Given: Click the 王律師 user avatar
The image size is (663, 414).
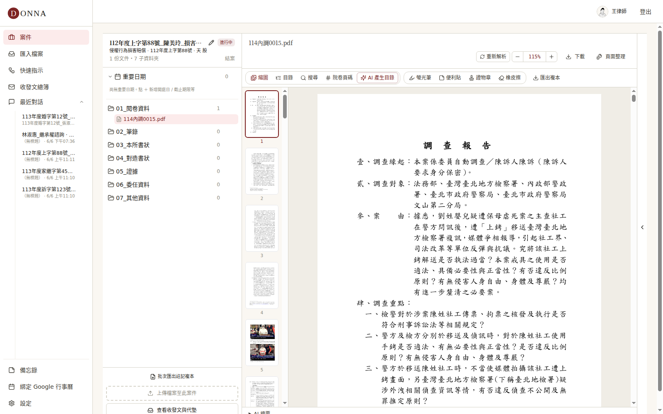Looking at the screenshot, I should 603,12.
